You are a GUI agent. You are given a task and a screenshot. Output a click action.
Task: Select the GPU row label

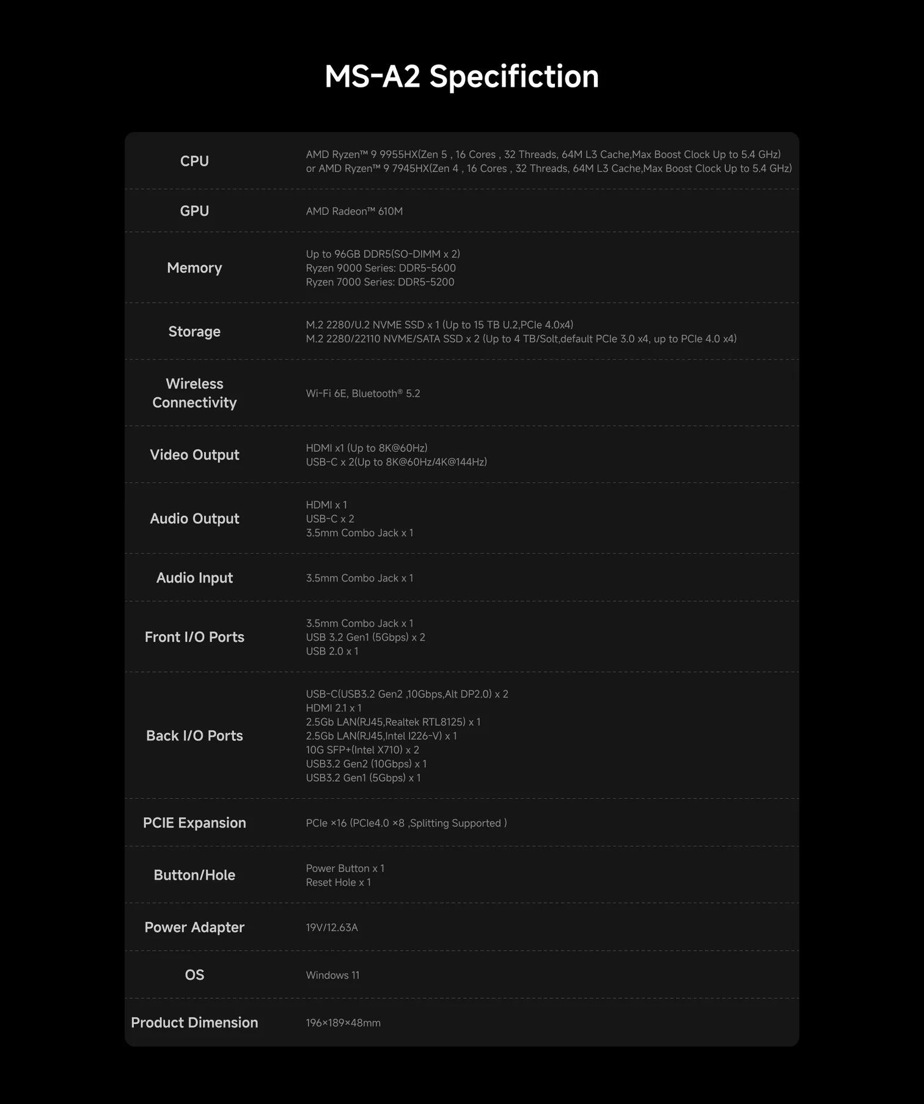pos(194,211)
